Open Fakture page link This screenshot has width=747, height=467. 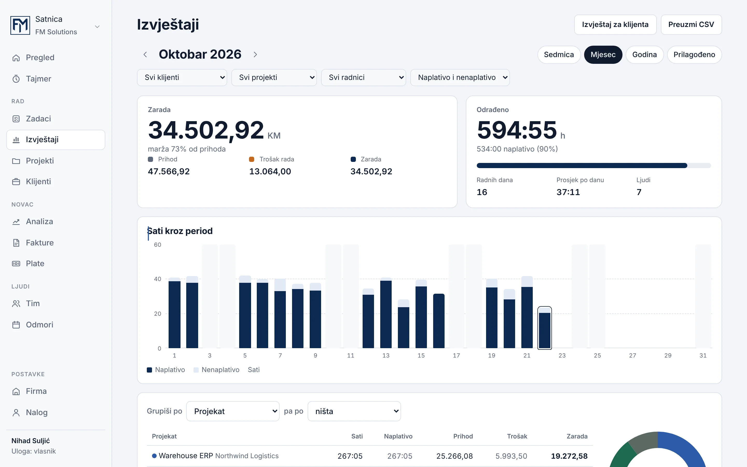[x=56, y=243]
